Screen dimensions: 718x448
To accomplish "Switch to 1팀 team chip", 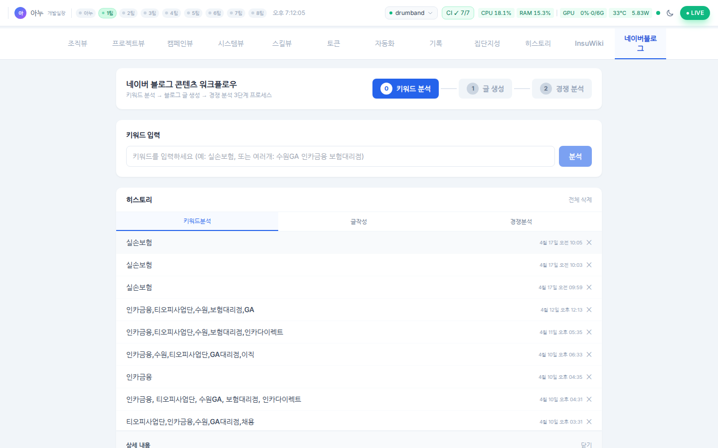I will pyautogui.click(x=107, y=13).
